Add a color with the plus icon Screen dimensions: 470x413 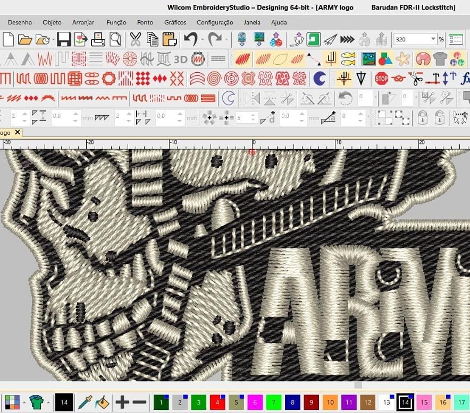point(122,402)
